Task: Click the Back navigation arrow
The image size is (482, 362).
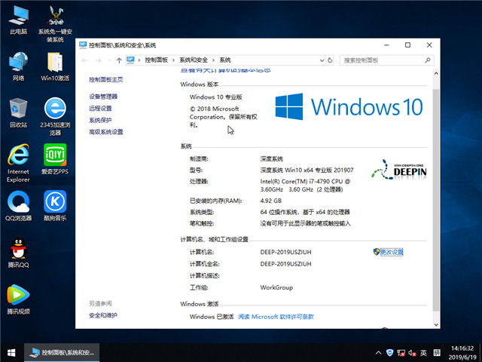Action: click(x=85, y=60)
